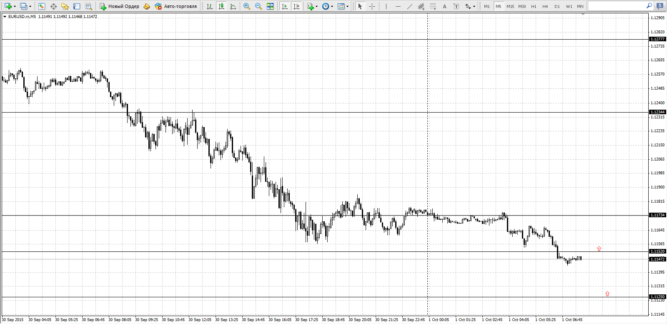Toggle Chart Shift in the toolbar

click(x=296, y=6)
